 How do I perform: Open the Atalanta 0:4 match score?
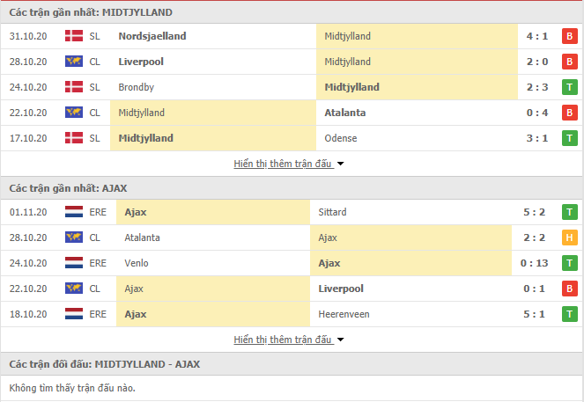click(x=537, y=113)
